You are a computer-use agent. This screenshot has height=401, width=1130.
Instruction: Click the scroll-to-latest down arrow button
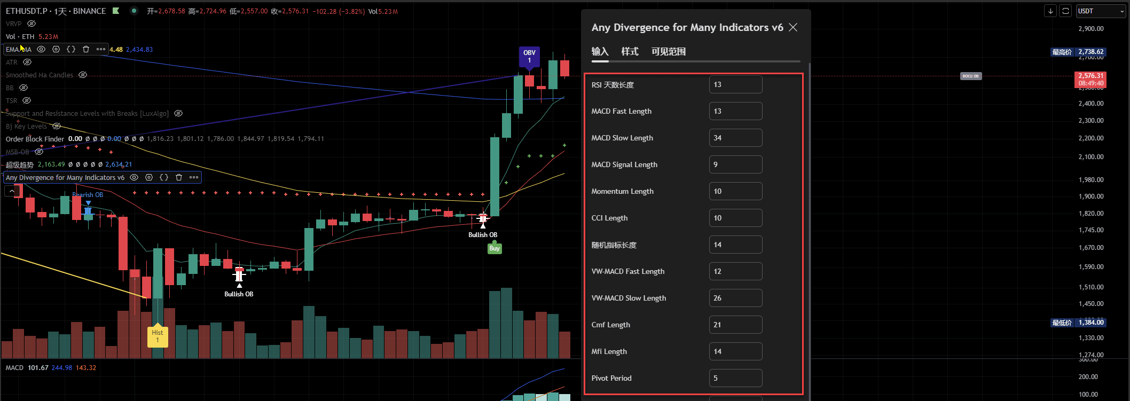point(1050,11)
